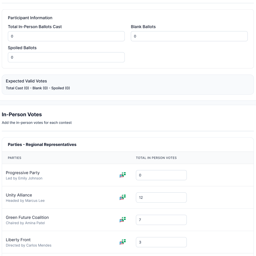Click the Progressive Party votes field showing 0
256x256 pixels.
161,175
